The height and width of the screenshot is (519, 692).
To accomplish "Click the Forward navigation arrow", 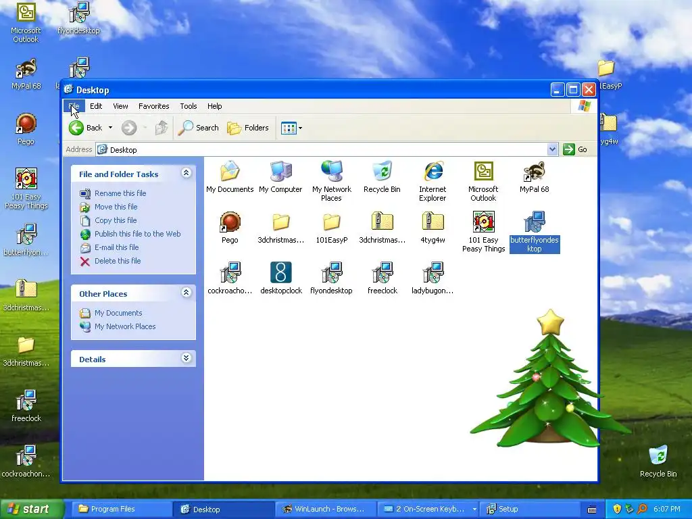I will pyautogui.click(x=129, y=128).
